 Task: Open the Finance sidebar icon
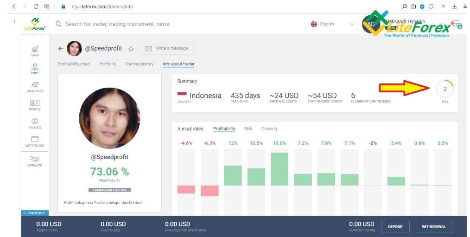tap(35, 123)
